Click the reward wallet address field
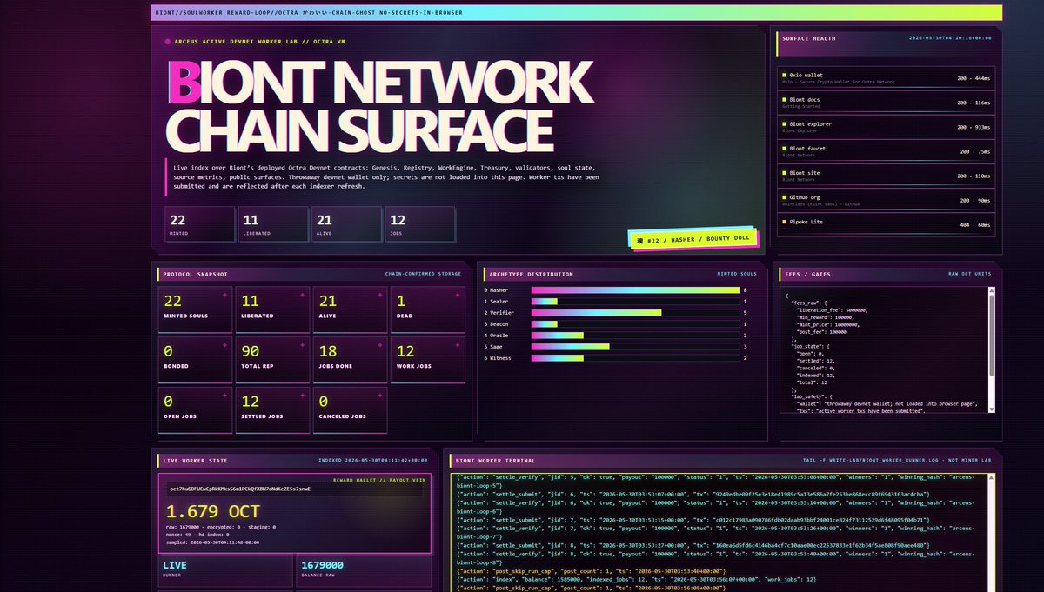This screenshot has width=1044, height=592. [x=294, y=489]
